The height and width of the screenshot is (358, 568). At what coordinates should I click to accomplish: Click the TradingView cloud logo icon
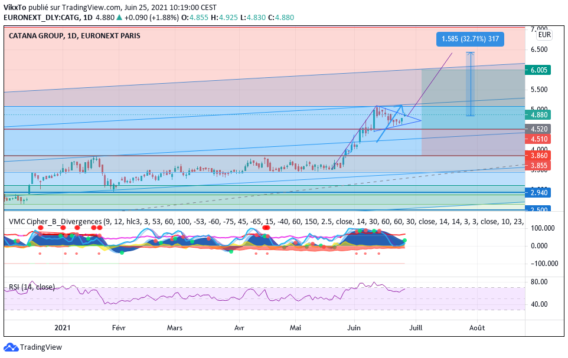pyautogui.click(x=11, y=347)
